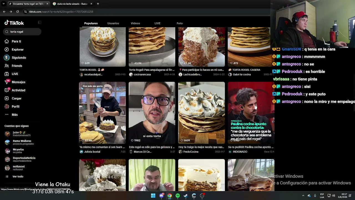View site information icon in address bar
355x200 pixels.
[26, 12]
